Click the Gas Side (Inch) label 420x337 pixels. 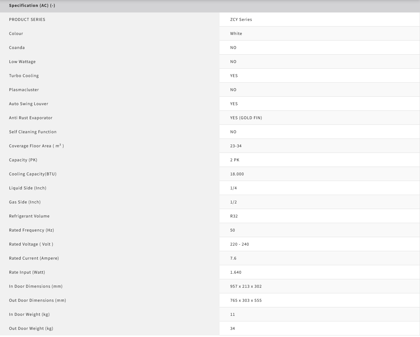tap(25, 202)
